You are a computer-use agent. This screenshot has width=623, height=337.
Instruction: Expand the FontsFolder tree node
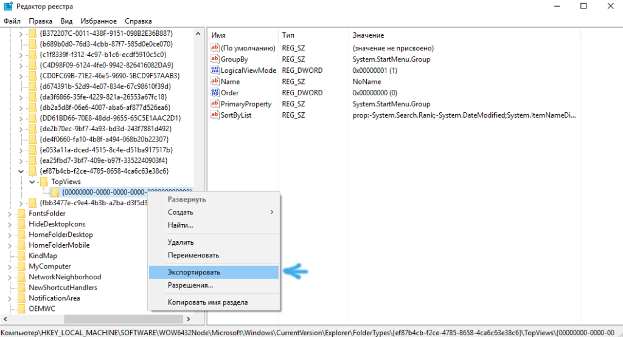coord(10,214)
